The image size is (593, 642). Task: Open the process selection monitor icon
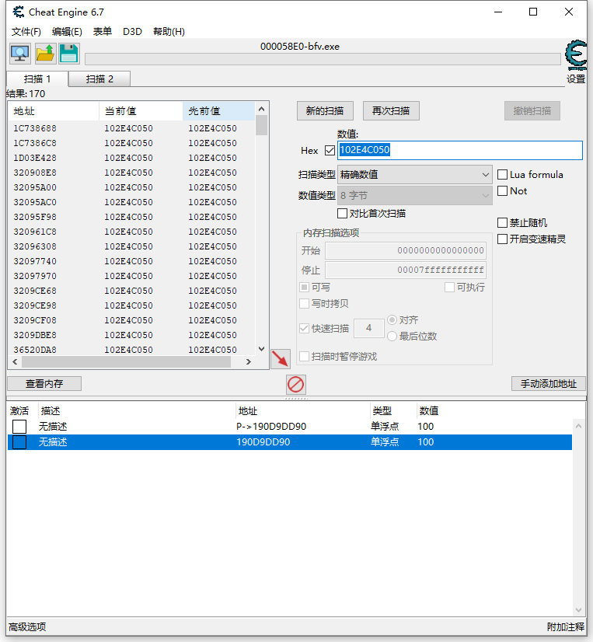(20, 53)
